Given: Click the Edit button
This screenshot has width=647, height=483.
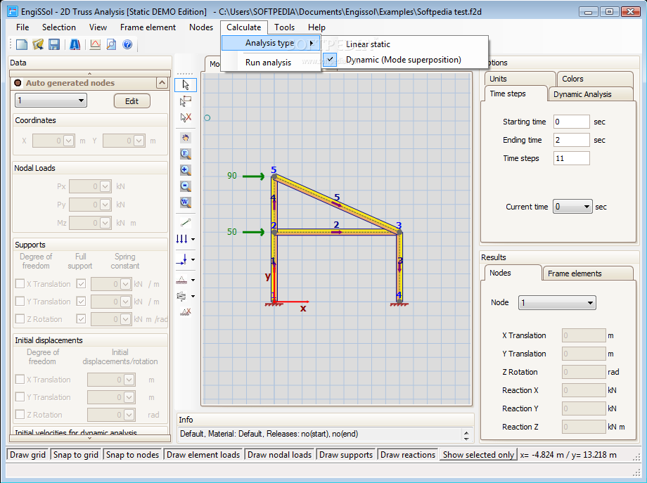Looking at the screenshot, I should pyautogui.click(x=132, y=101).
